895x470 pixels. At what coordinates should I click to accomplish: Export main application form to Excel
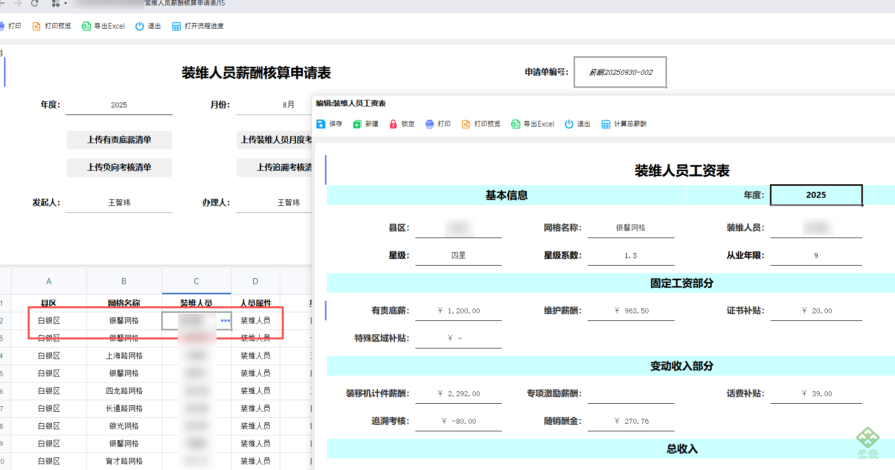[x=103, y=26]
